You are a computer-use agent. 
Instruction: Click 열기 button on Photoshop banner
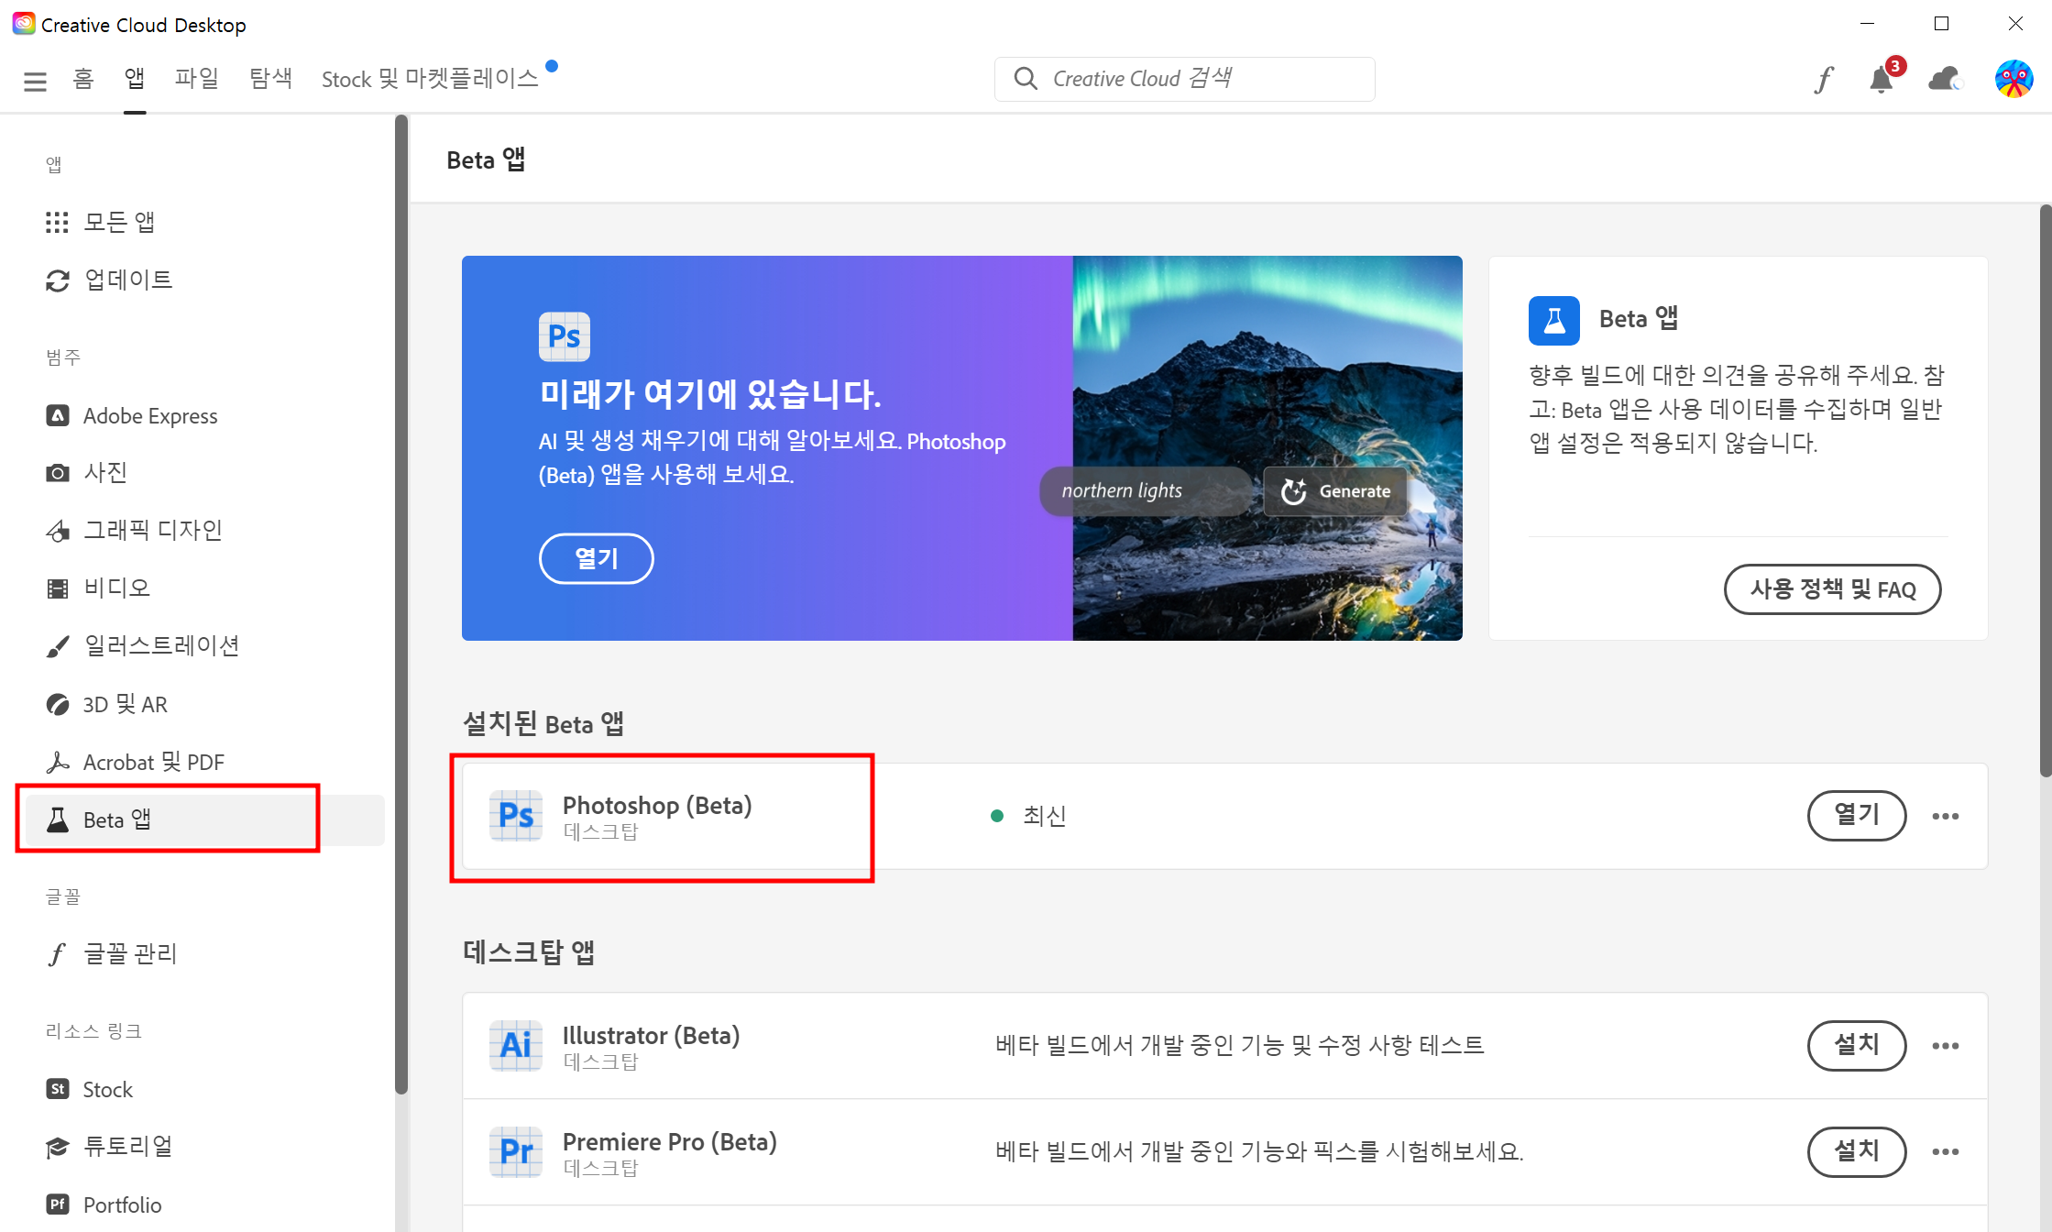point(596,558)
